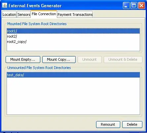The image size is (147, 133).
Task: Click the Java icon in title bar
Action: click(5, 5)
